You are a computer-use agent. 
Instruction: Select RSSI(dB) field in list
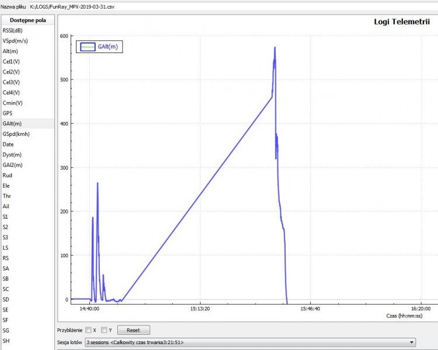[x=12, y=30]
